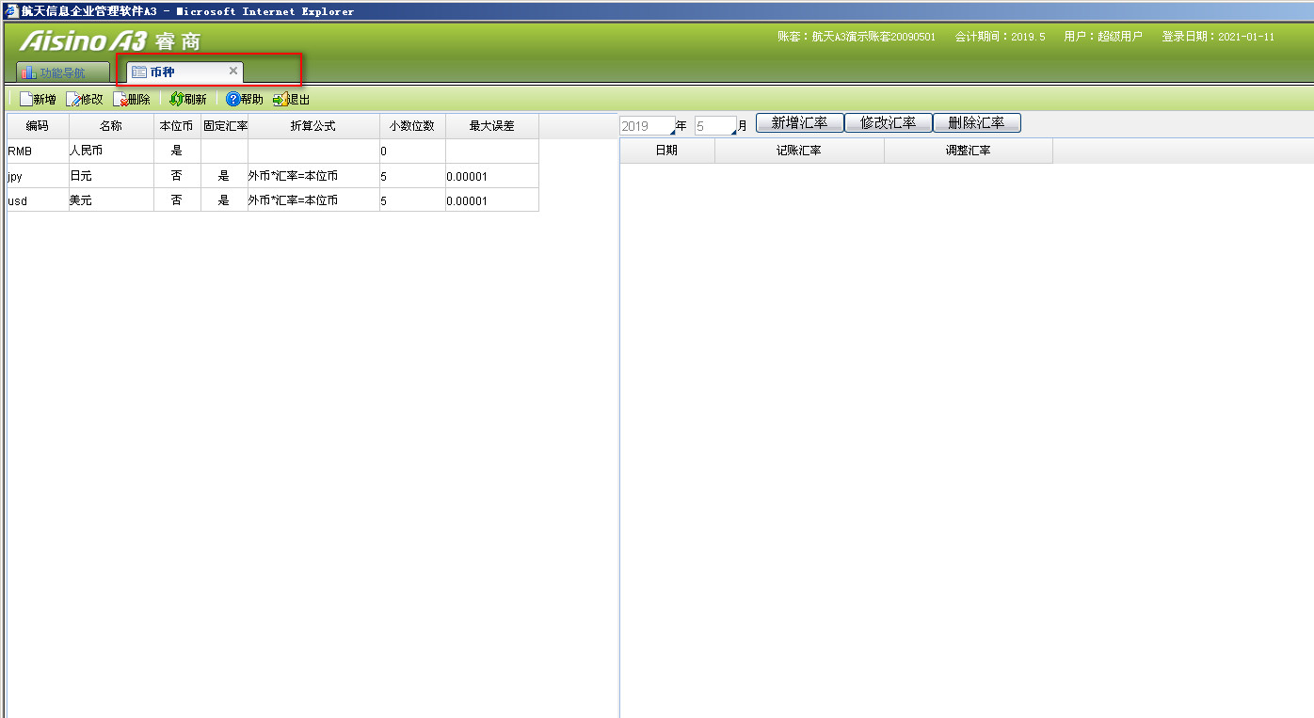
Task: Open the month dropdown showing 5
Action: click(732, 130)
